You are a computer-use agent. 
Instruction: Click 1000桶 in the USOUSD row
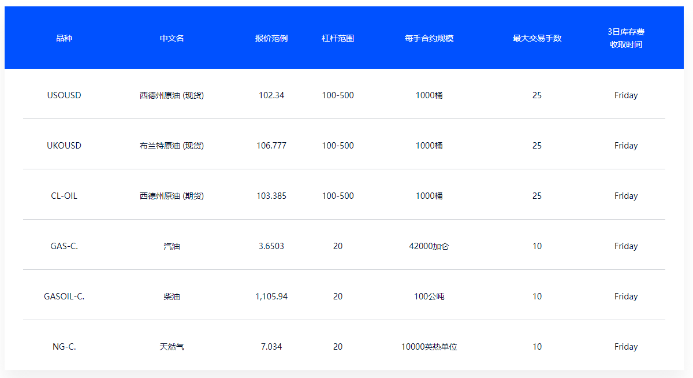pyautogui.click(x=429, y=95)
